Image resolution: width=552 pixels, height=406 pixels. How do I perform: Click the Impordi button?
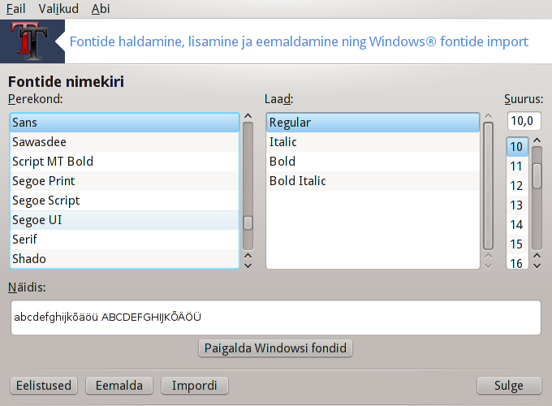point(195,386)
